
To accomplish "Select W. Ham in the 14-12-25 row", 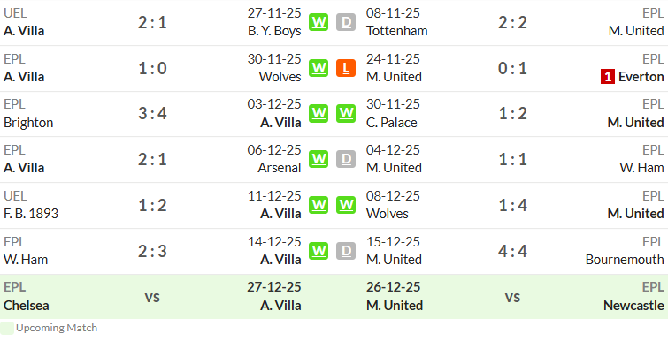I will click(x=26, y=260).
